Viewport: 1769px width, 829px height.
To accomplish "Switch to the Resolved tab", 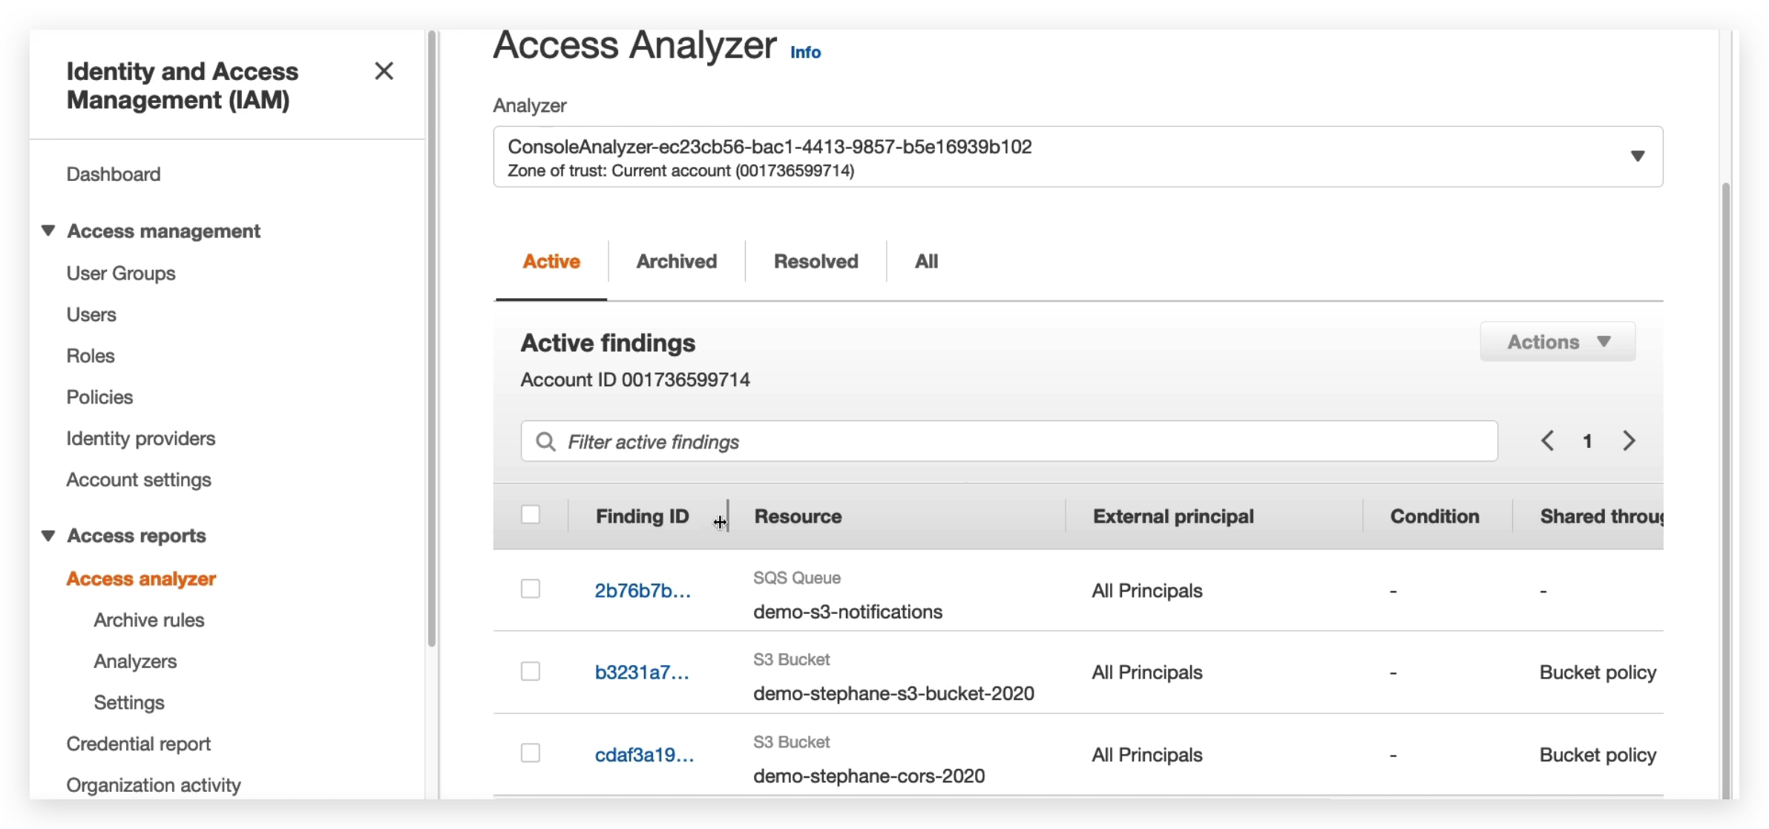I will 815,261.
